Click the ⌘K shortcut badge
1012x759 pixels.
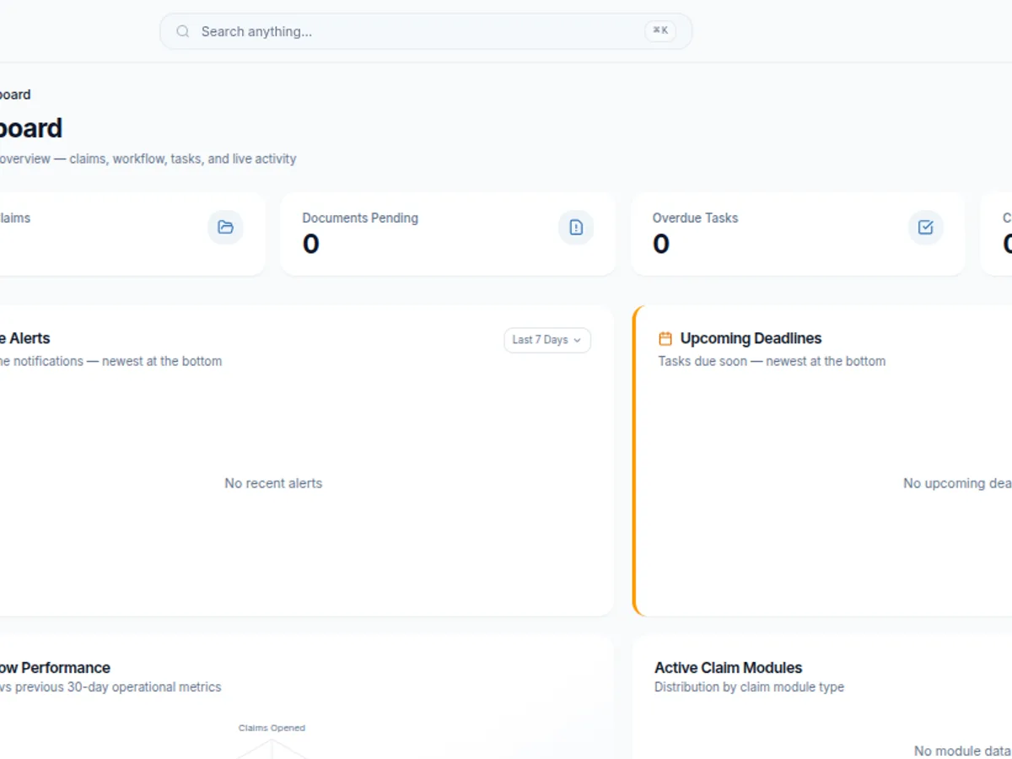coord(660,31)
